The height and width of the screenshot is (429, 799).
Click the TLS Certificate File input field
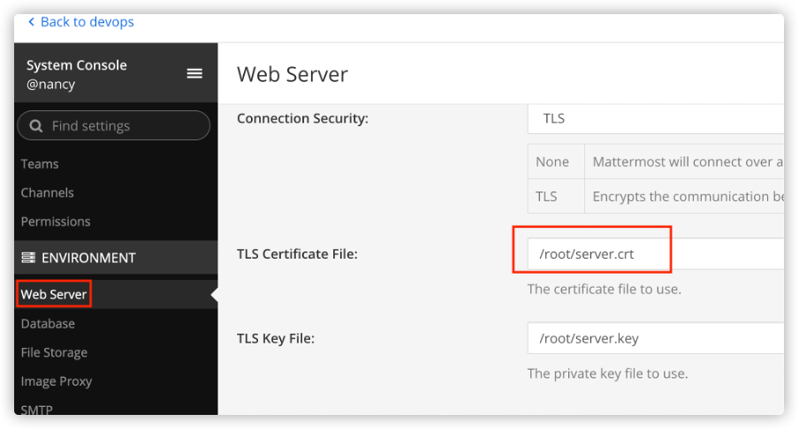[654, 254]
